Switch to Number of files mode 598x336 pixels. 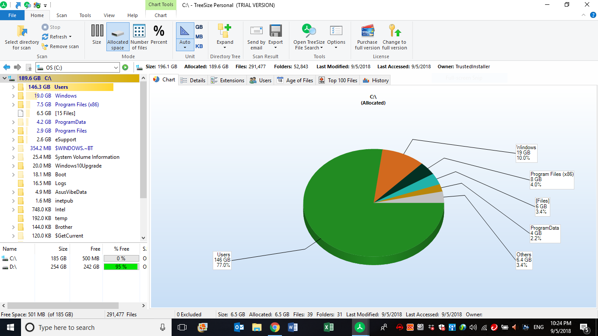(x=139, y=37)
